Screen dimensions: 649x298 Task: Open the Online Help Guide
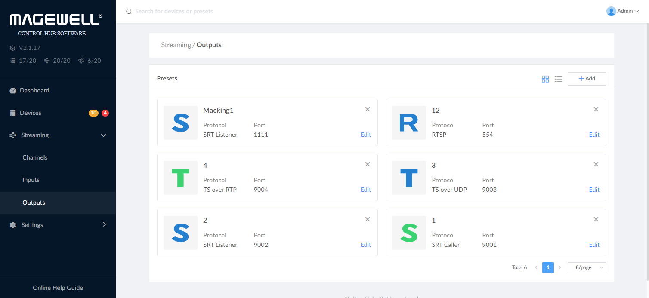(58, 288)
